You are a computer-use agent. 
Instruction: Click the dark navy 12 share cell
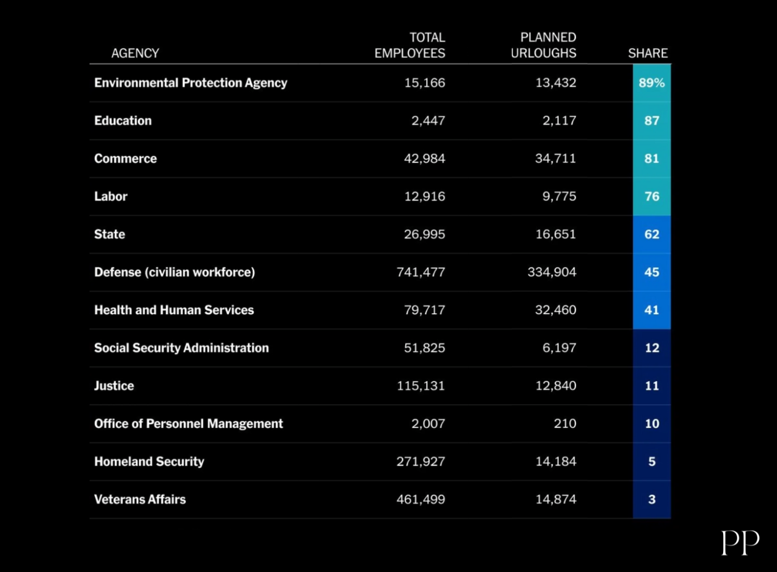(x=652, y=348)
